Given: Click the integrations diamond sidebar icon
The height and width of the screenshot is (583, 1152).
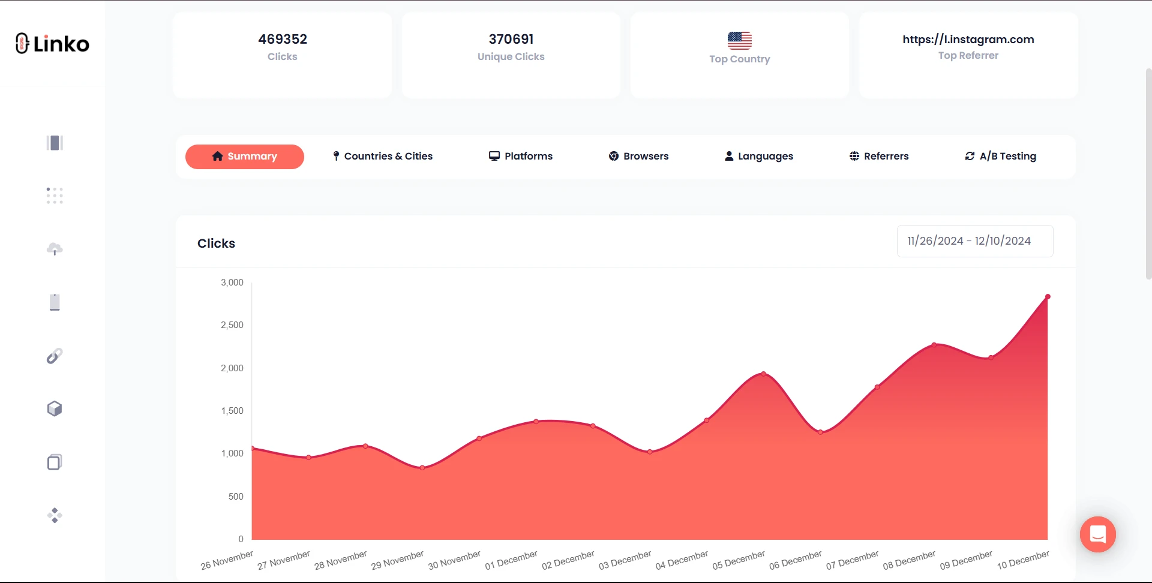Looking at the screenshot, I should coord(55,515).
